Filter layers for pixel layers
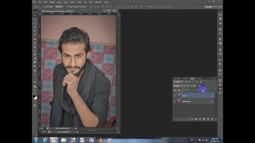 tap(186, 82)
